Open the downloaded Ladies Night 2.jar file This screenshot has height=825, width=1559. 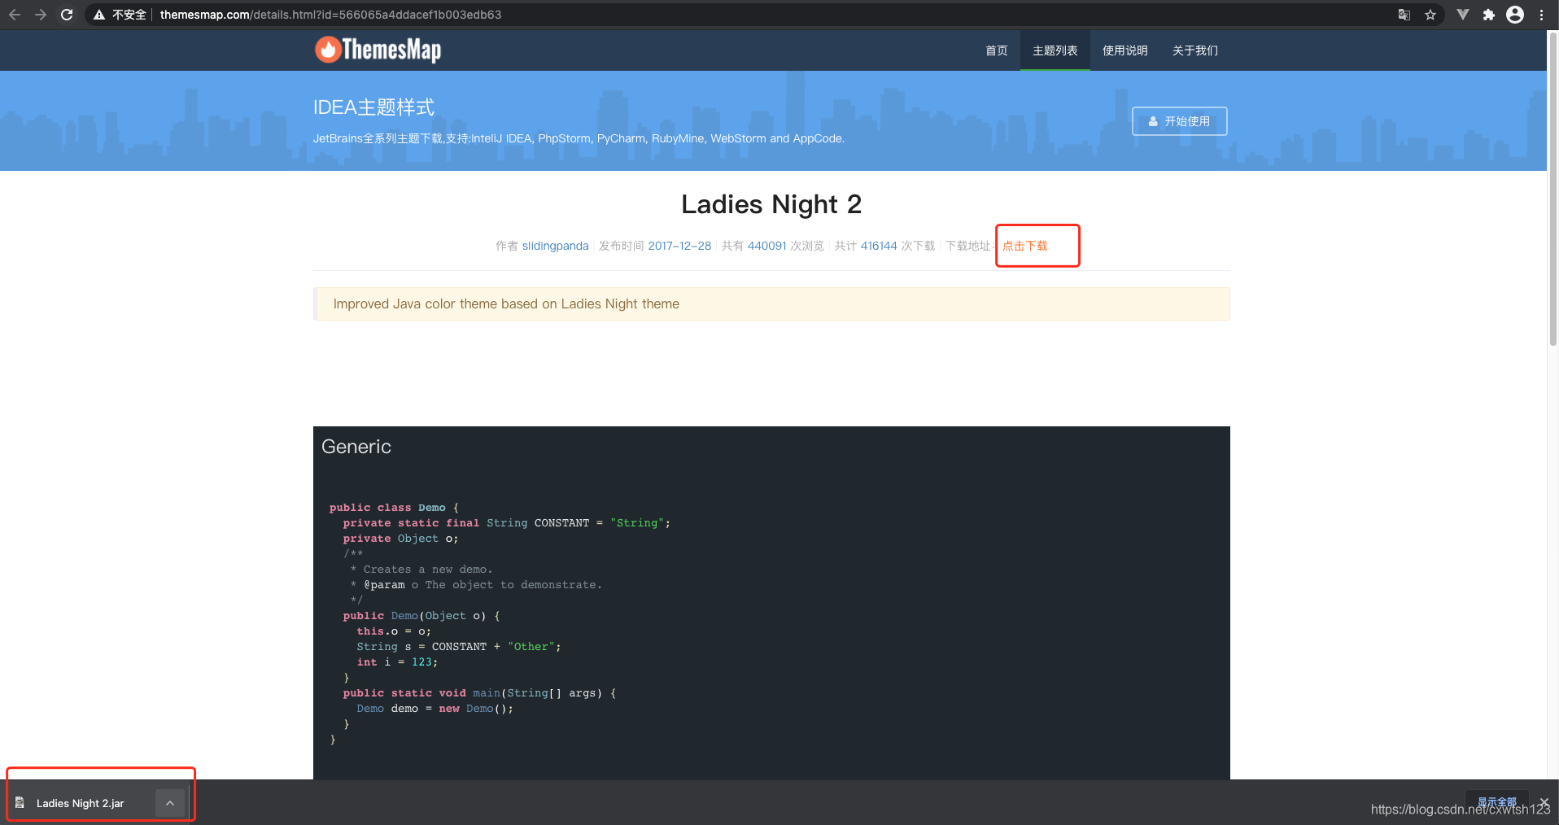click(81, 803)
